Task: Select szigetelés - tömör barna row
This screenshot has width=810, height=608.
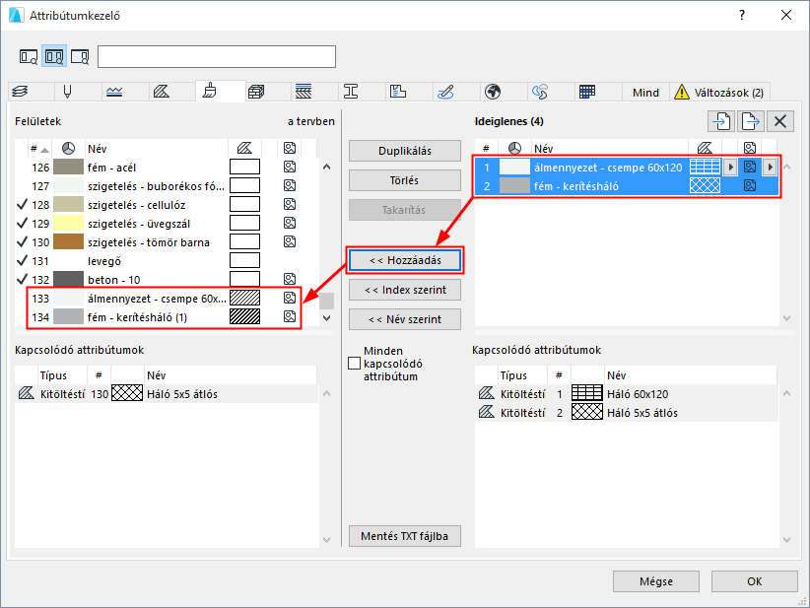Action: point(166,241)
